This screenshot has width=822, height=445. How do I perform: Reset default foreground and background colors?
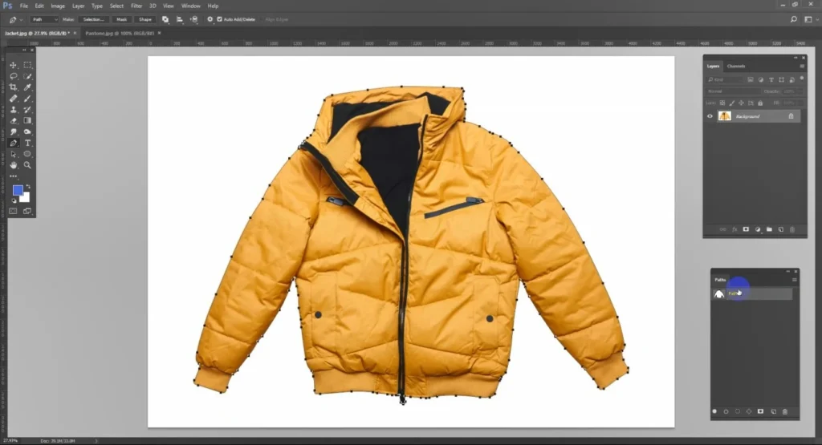(14, 200)
